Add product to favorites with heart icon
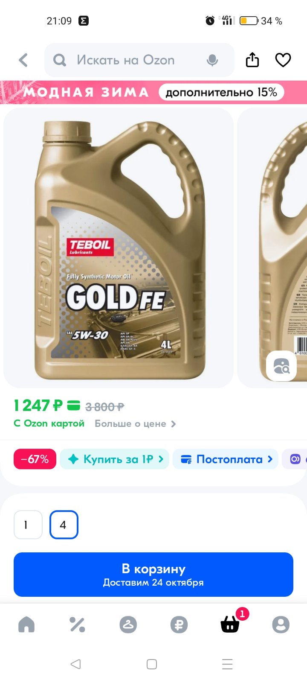 click(283, 60)
